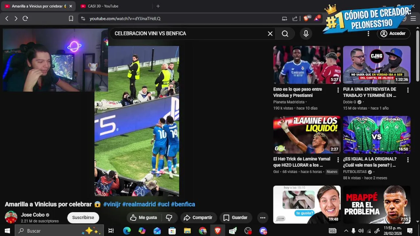Image resolution: width=420 pixels, height=236 pixels.
Task: Click the 'Planeta Madridista' channel name
Action: pyautogui.click(x=289, y=102)
